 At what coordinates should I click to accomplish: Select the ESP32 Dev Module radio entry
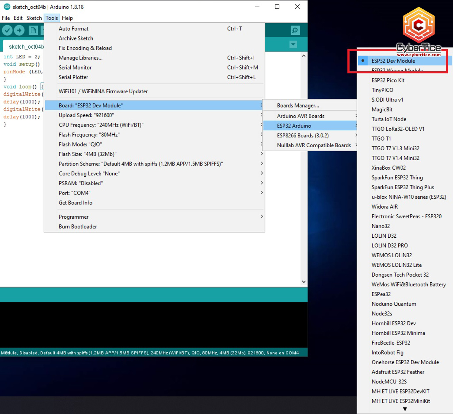[393, 61]
